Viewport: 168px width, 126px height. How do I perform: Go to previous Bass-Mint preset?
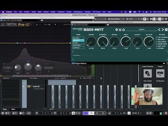159,30
